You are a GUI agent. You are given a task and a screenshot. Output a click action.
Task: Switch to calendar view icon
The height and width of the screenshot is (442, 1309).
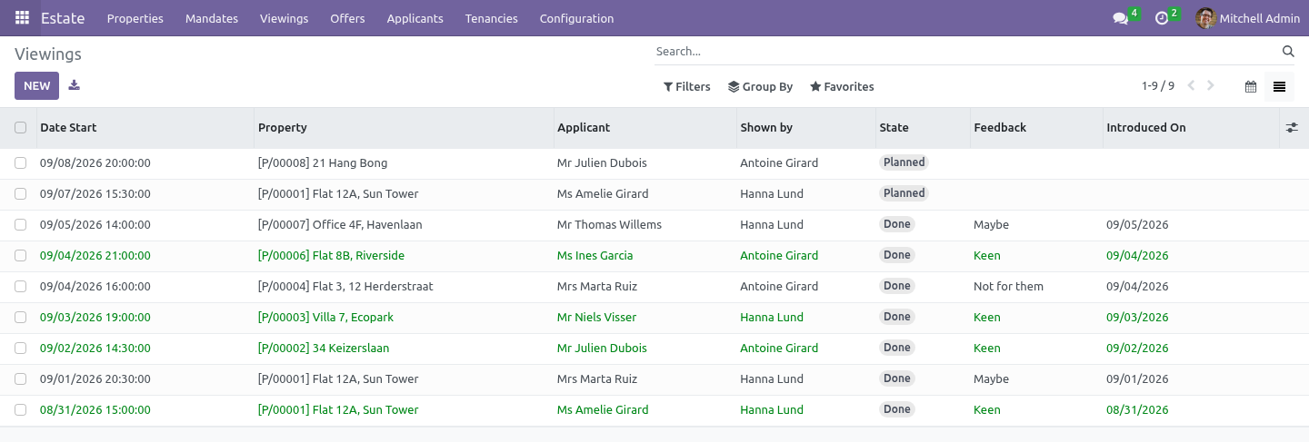pos(1251,87)
